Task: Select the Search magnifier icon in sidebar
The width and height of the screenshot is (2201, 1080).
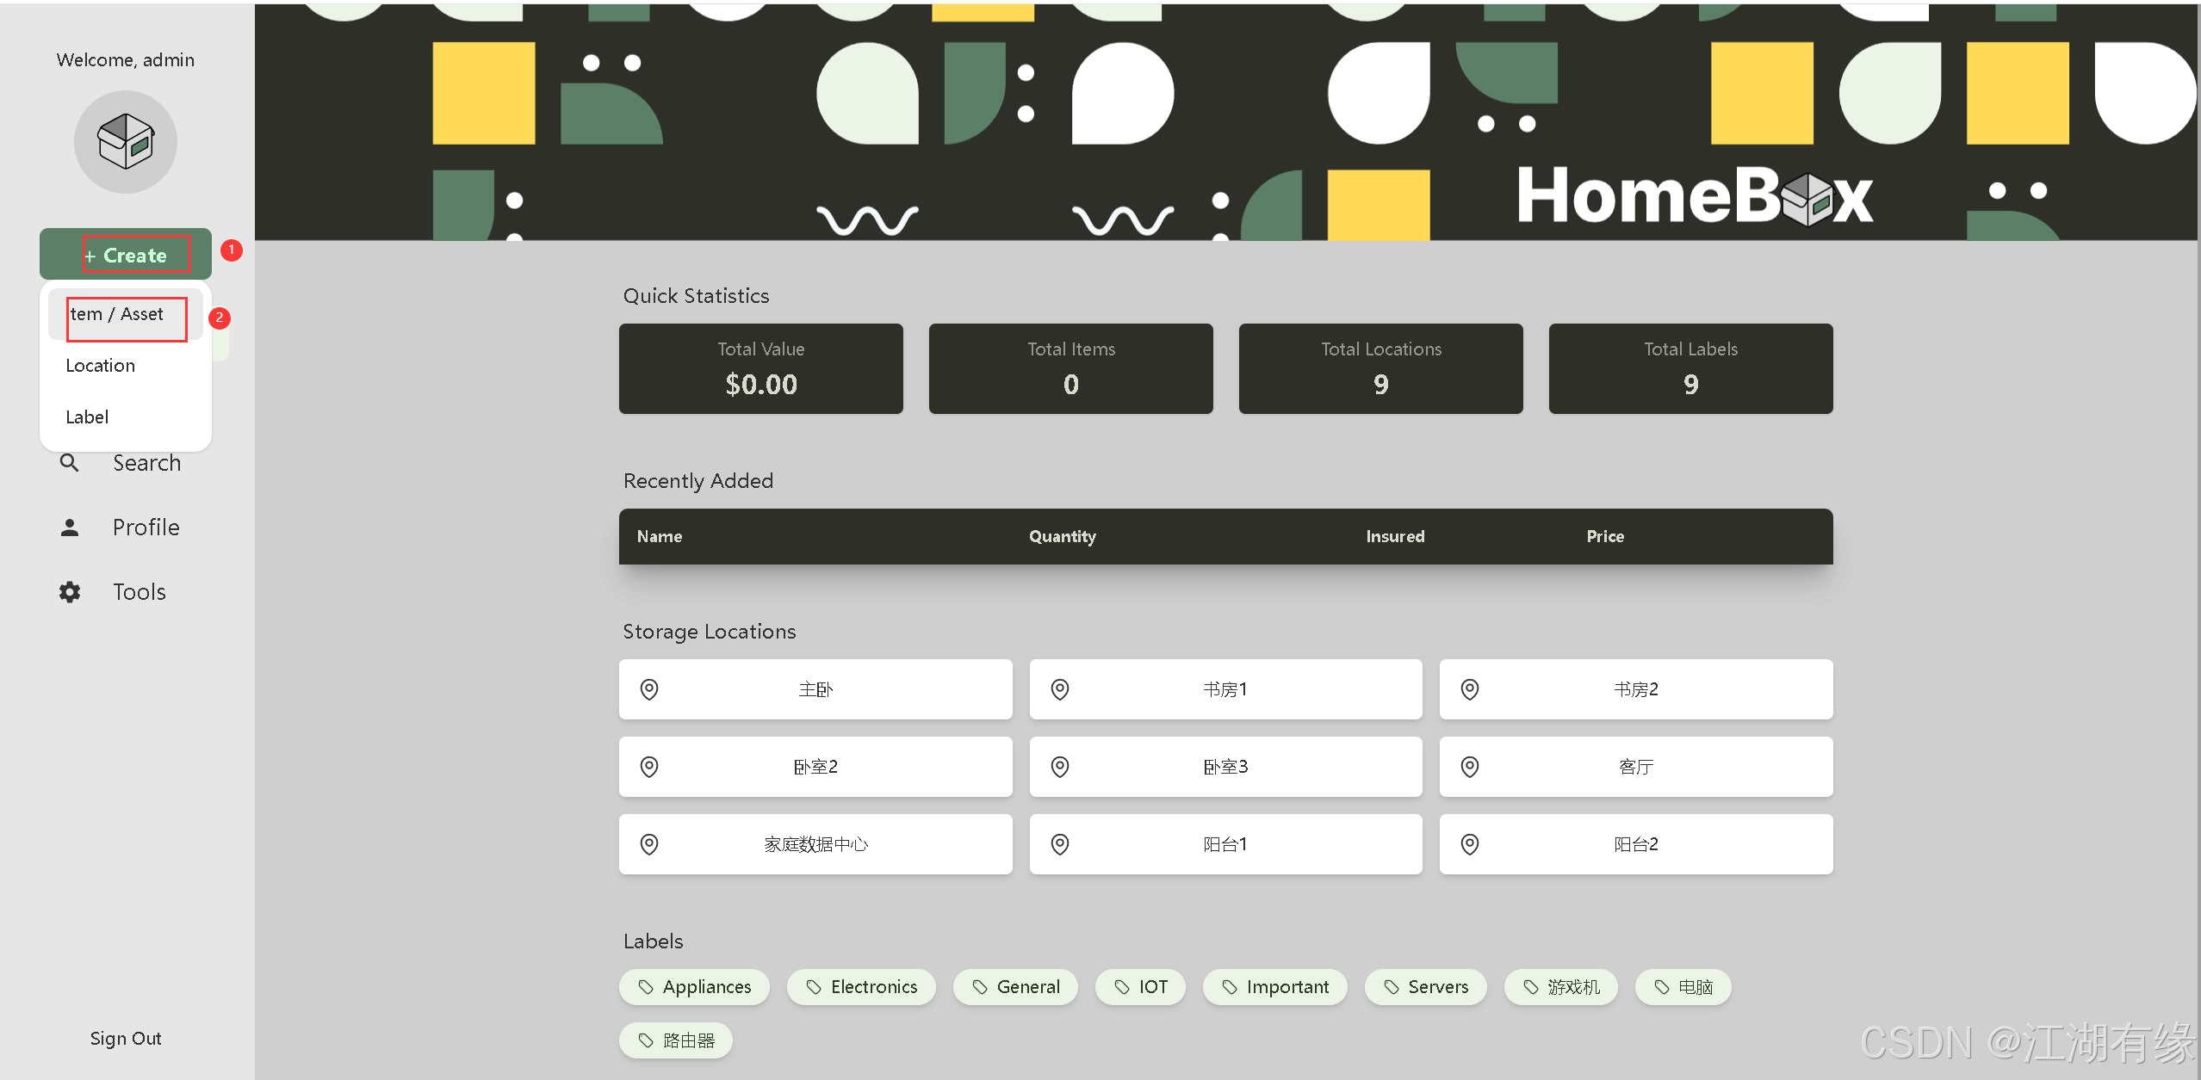Action: (70, 462)
